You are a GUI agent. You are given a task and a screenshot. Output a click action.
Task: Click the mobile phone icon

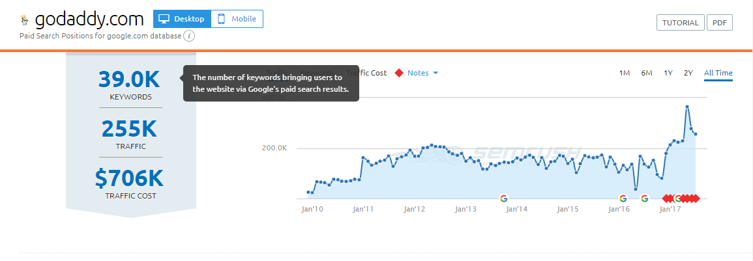click(222, 19)
